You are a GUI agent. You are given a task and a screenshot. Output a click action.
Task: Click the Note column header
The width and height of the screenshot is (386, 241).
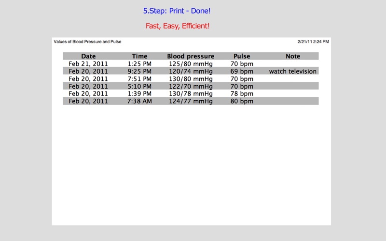(x=293, y=56)
